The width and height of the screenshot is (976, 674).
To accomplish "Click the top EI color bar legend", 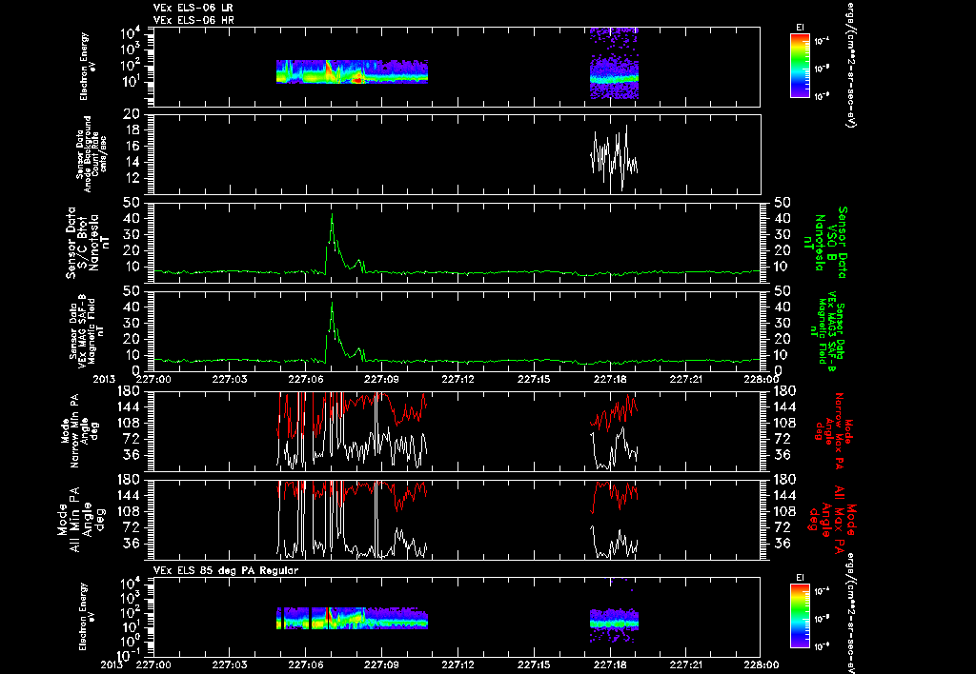I will pos(800,66).
